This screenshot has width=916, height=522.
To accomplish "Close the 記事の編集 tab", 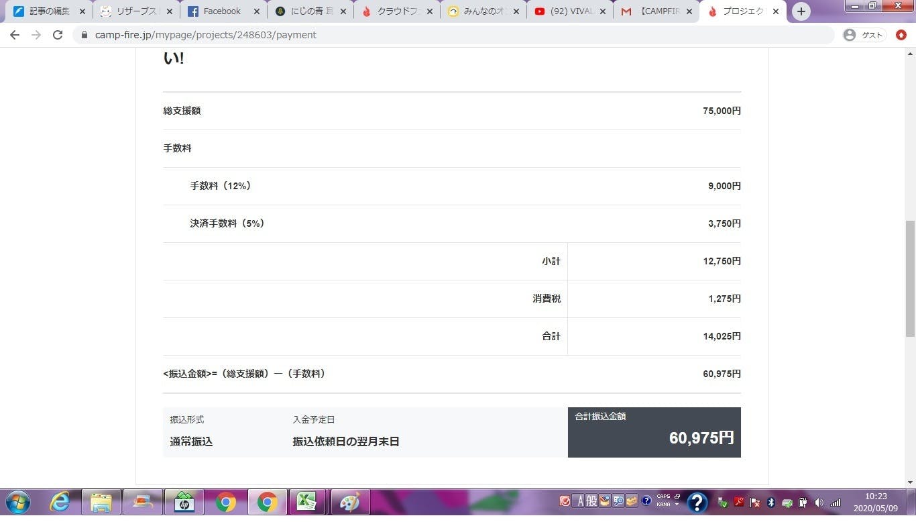I will 82,11.
